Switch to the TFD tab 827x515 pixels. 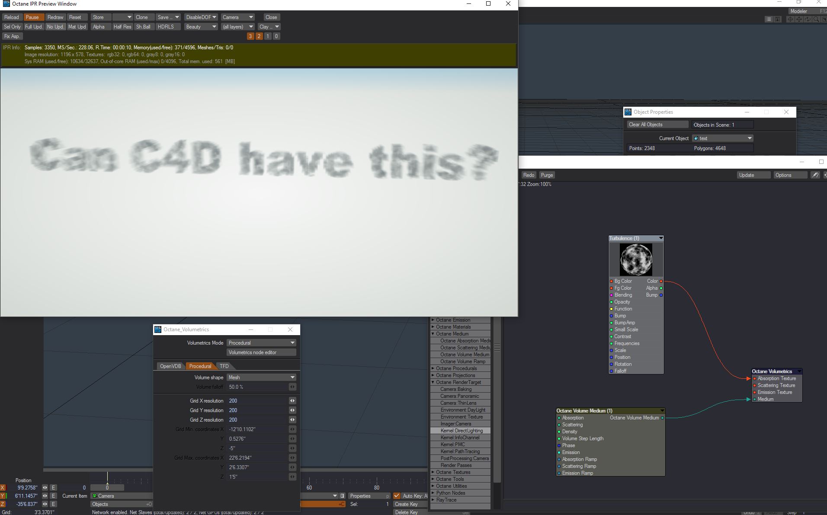224,366
